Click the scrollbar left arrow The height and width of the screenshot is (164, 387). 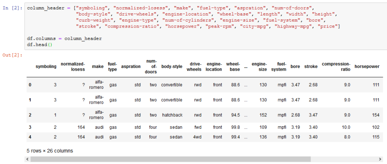point(27,159)
